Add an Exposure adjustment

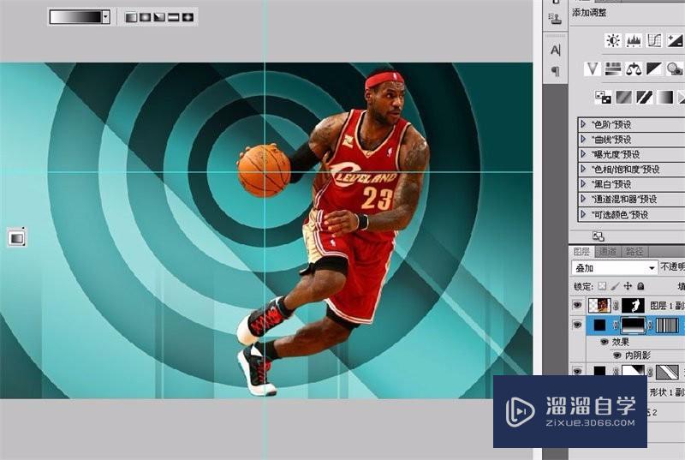click(675, 40)
